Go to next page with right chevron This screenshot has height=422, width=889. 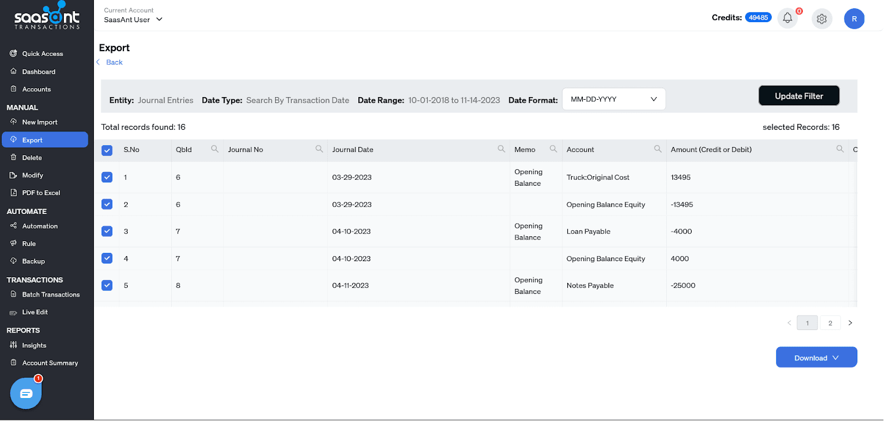click(850, 323)
